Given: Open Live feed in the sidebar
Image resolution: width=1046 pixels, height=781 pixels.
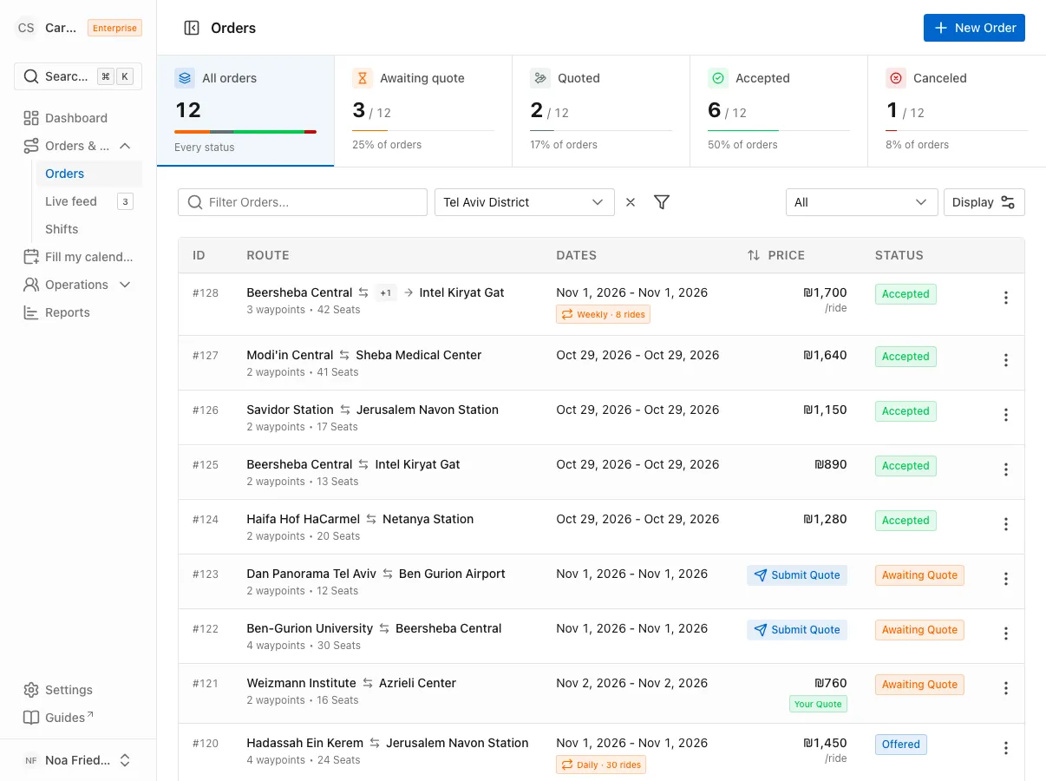Looking at the screenshot, I should (88, 201).
